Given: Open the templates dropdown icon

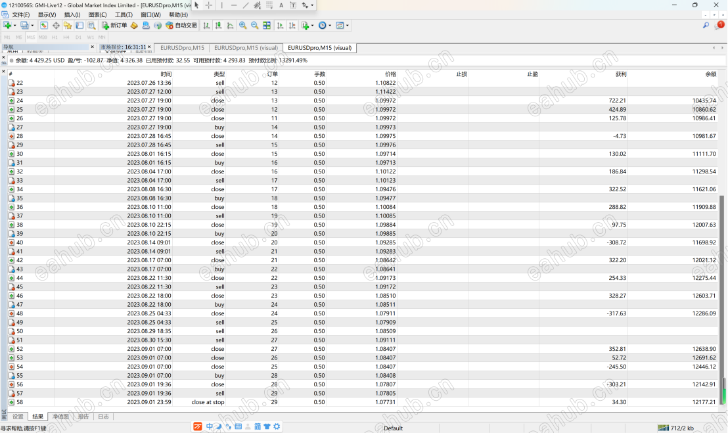Looking at the screenshot, I should [x=342, y=26].
